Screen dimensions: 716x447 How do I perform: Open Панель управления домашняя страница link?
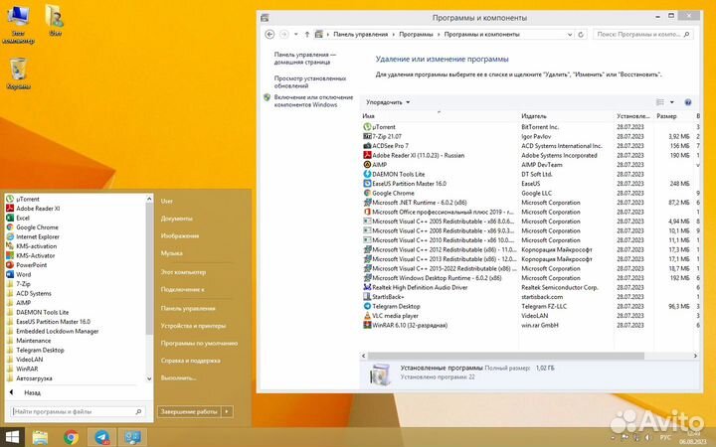pyautogui.click(x=304, y=58)
